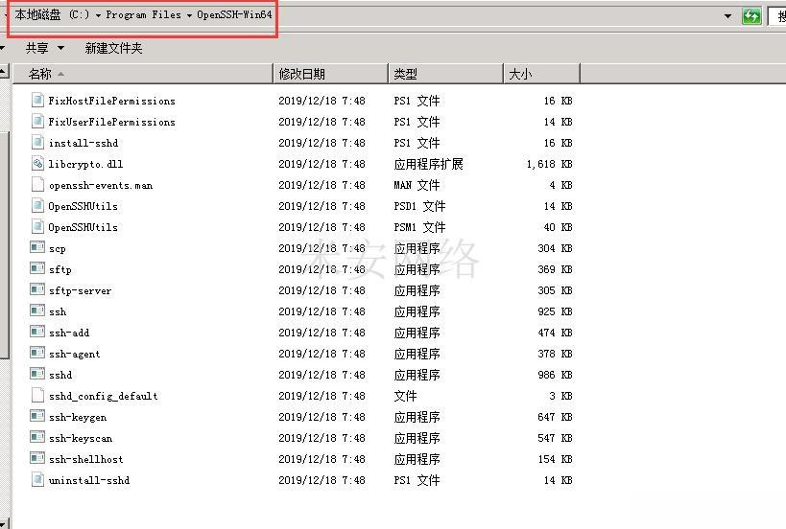Select the file name install-sshd
Screen dimensions: 786x529
pos(83,143)
